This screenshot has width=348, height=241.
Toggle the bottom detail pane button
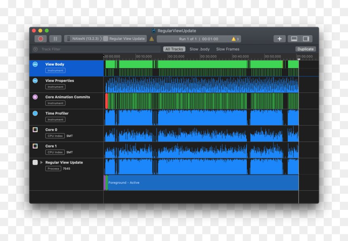[294, 39]
